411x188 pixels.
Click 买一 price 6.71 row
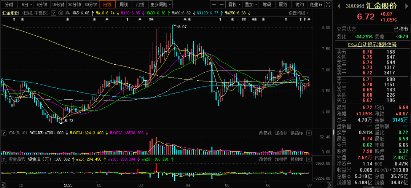(x=372, y=79)
